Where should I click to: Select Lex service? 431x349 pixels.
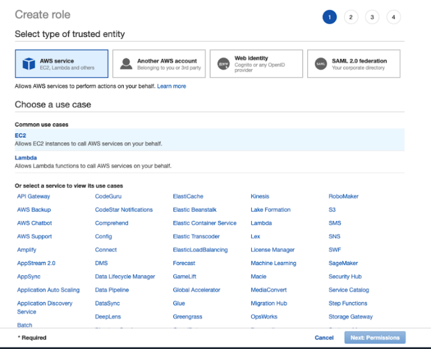(x=255, y=236)
